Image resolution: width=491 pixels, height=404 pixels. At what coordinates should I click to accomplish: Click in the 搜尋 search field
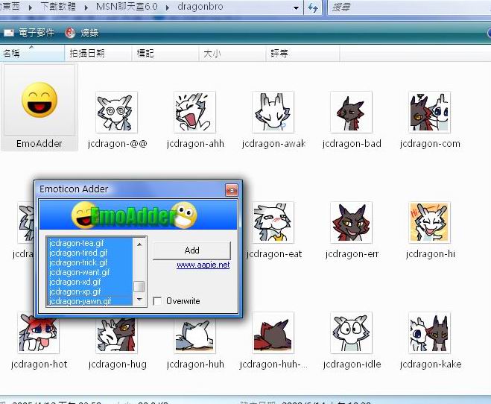pos(402,7)
